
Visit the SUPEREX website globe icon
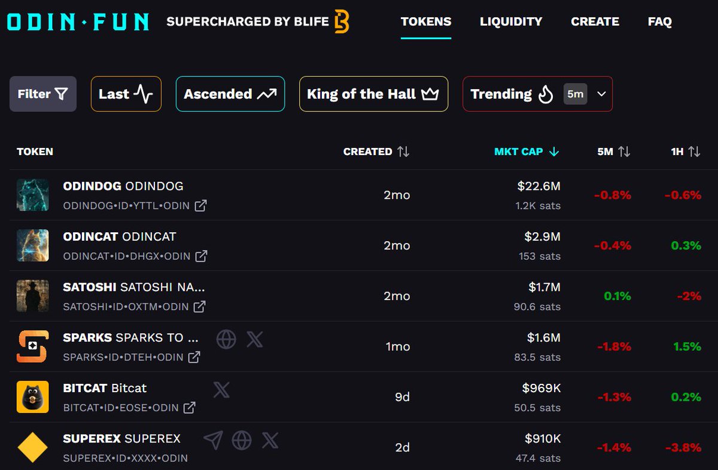click(x=241, y=441)
